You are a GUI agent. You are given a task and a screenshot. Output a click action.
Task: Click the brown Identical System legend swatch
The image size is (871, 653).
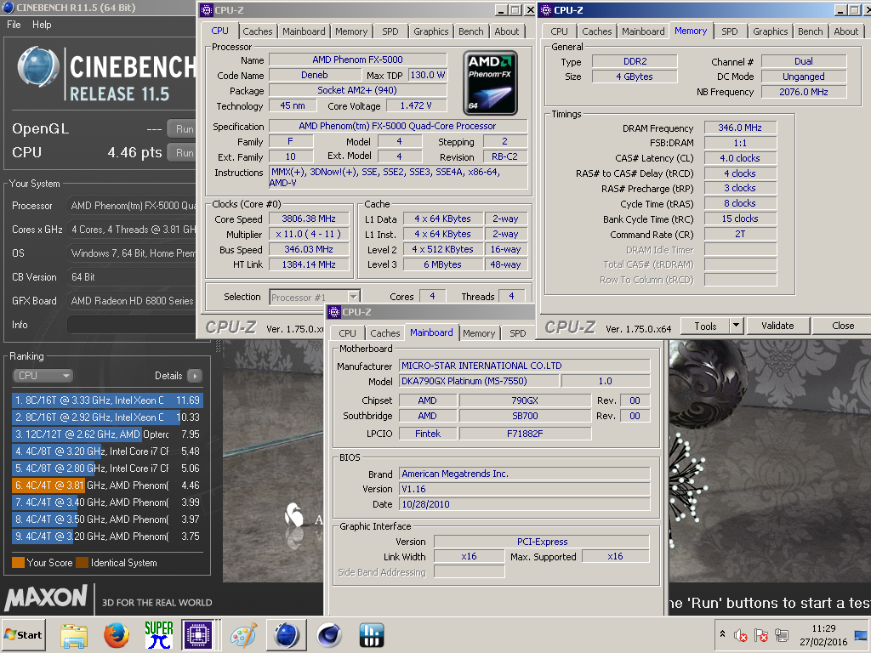click(83, 563)
